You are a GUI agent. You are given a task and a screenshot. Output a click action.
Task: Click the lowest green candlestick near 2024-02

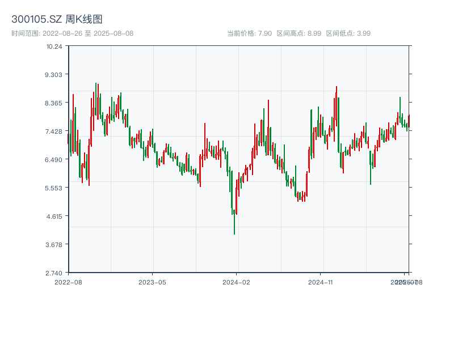(x=234, y=222)
